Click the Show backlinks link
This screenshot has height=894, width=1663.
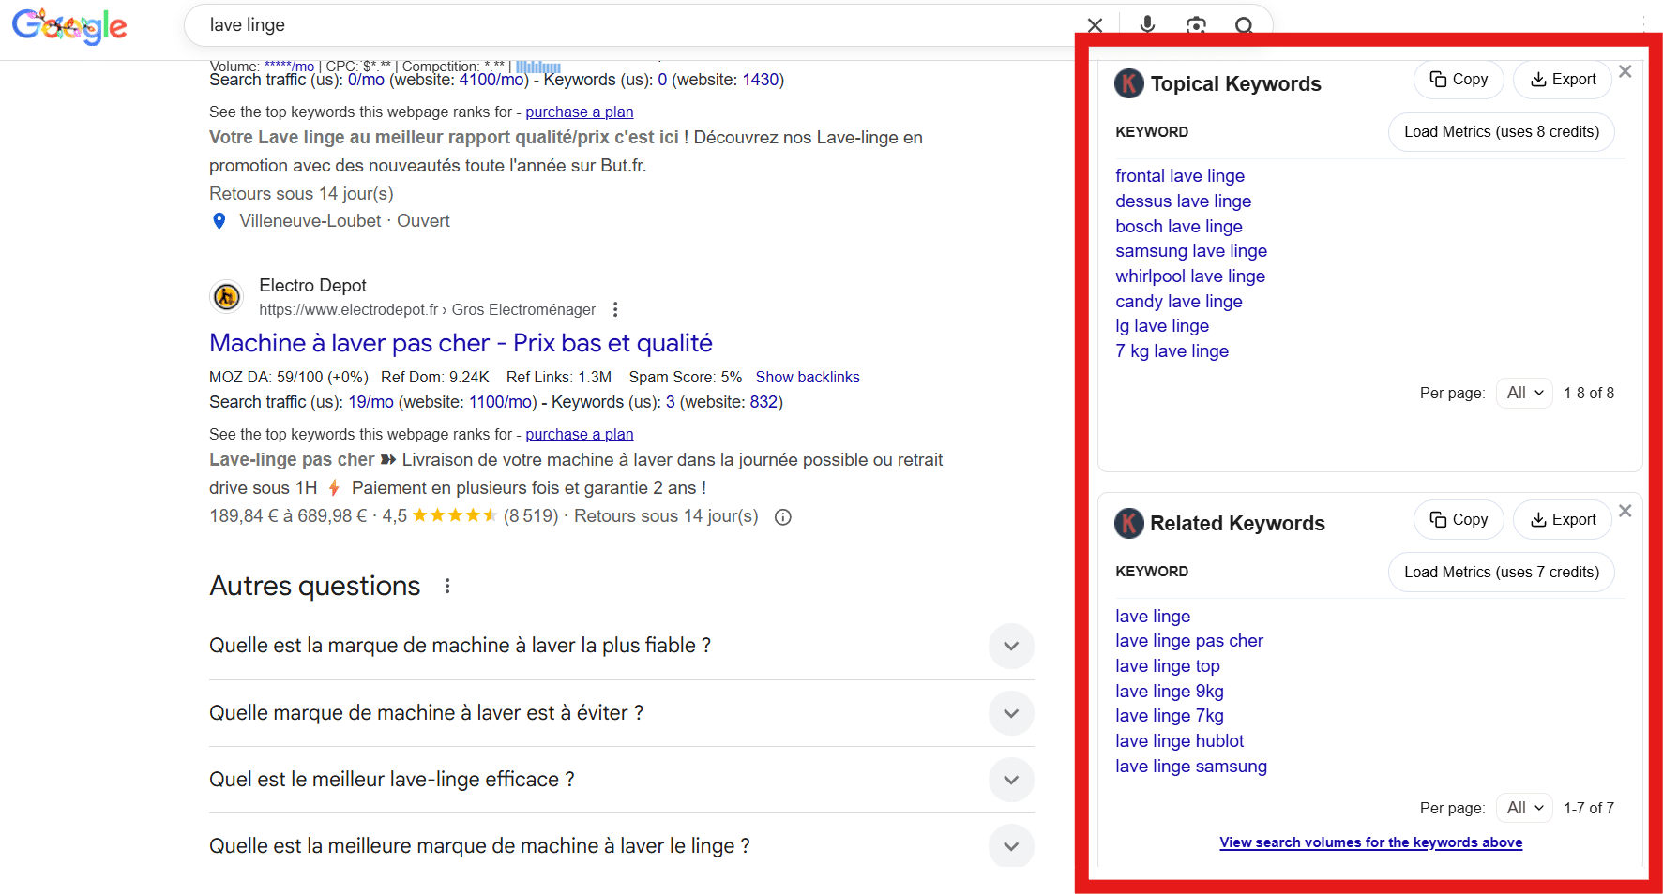click(x=808, y=377)
